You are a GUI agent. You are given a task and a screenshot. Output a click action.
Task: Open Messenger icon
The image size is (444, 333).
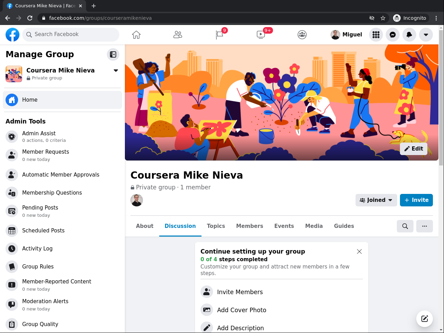point(393,35)
